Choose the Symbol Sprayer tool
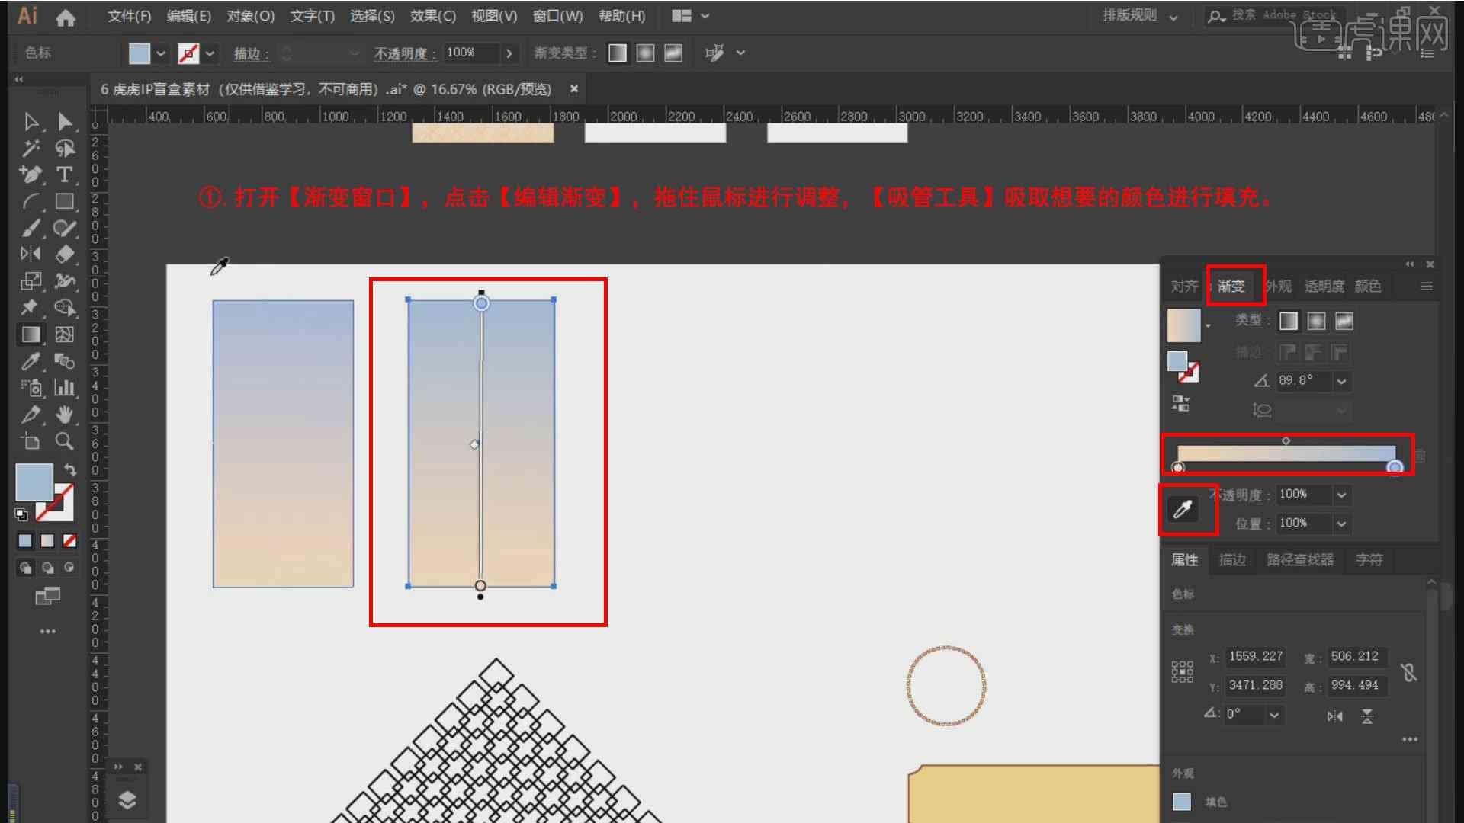Viewport: 1464px width, 823px height. pos(31,388)
